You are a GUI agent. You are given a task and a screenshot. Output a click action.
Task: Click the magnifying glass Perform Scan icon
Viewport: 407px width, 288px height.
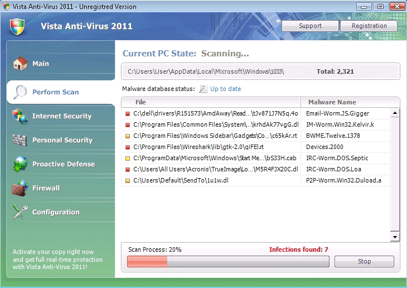click(21, 92)
